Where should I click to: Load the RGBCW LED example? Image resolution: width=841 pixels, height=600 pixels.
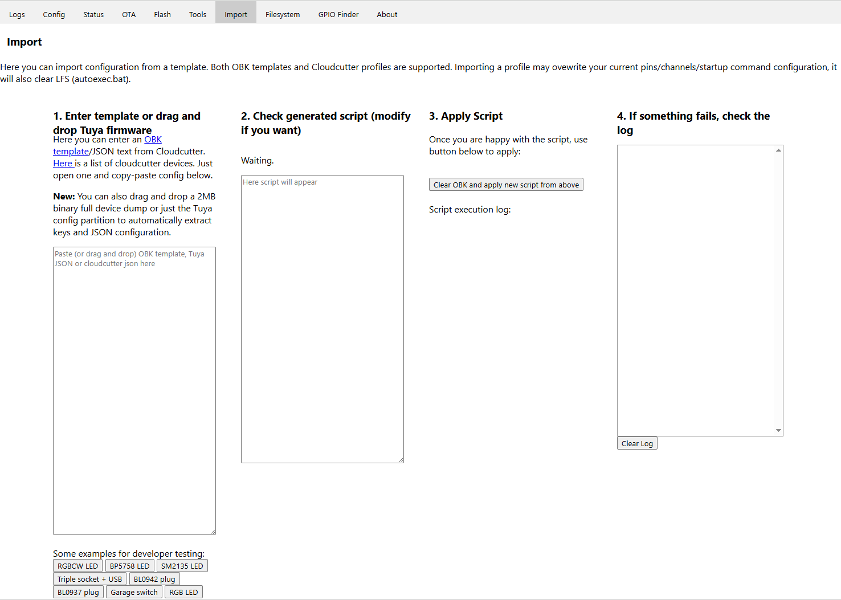click(77, 566)
